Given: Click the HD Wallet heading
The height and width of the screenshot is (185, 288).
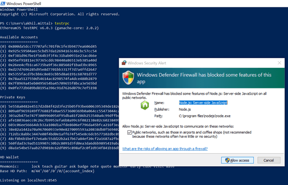Looking at the screenshot, I should 9,157.
